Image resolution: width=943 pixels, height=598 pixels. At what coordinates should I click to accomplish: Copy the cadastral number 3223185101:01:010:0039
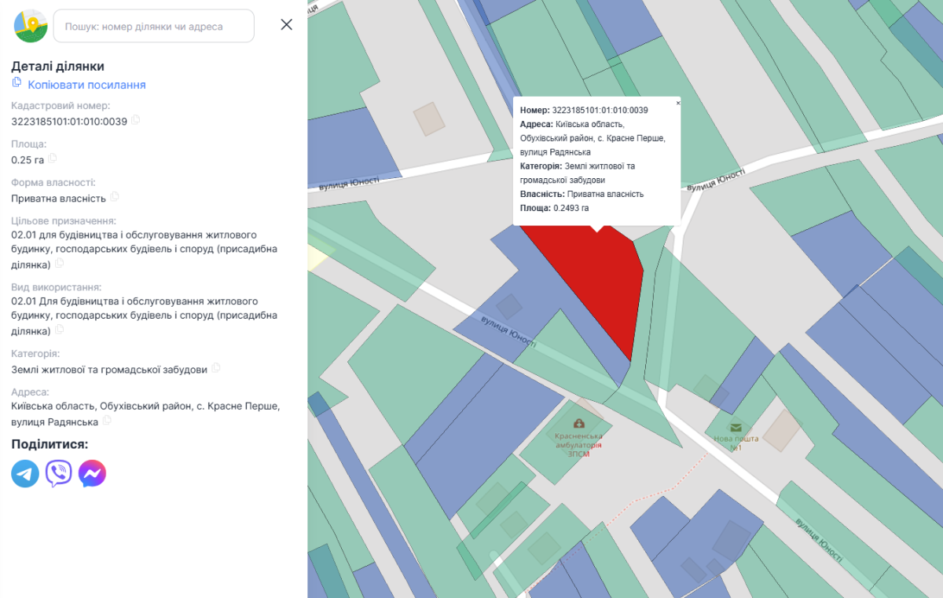(x=136, y=120)
